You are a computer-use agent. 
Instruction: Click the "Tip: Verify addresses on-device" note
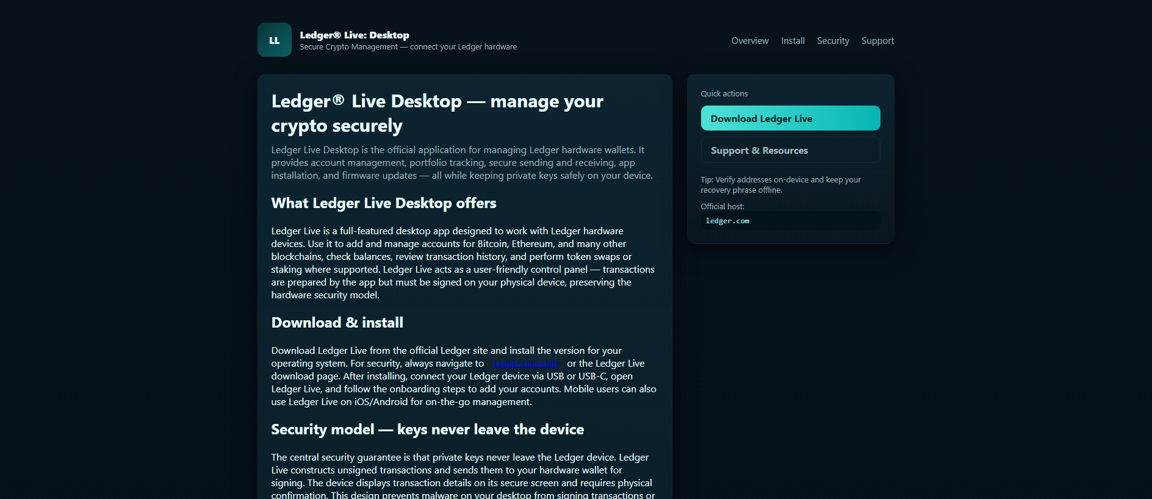click(x=781, y=185)
